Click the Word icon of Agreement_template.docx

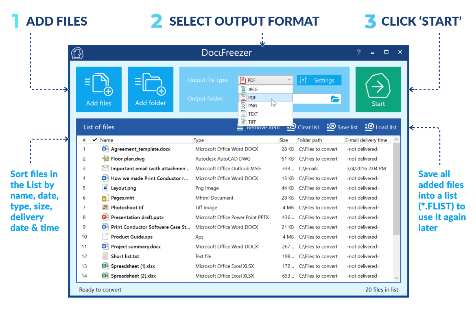point(105,148)
